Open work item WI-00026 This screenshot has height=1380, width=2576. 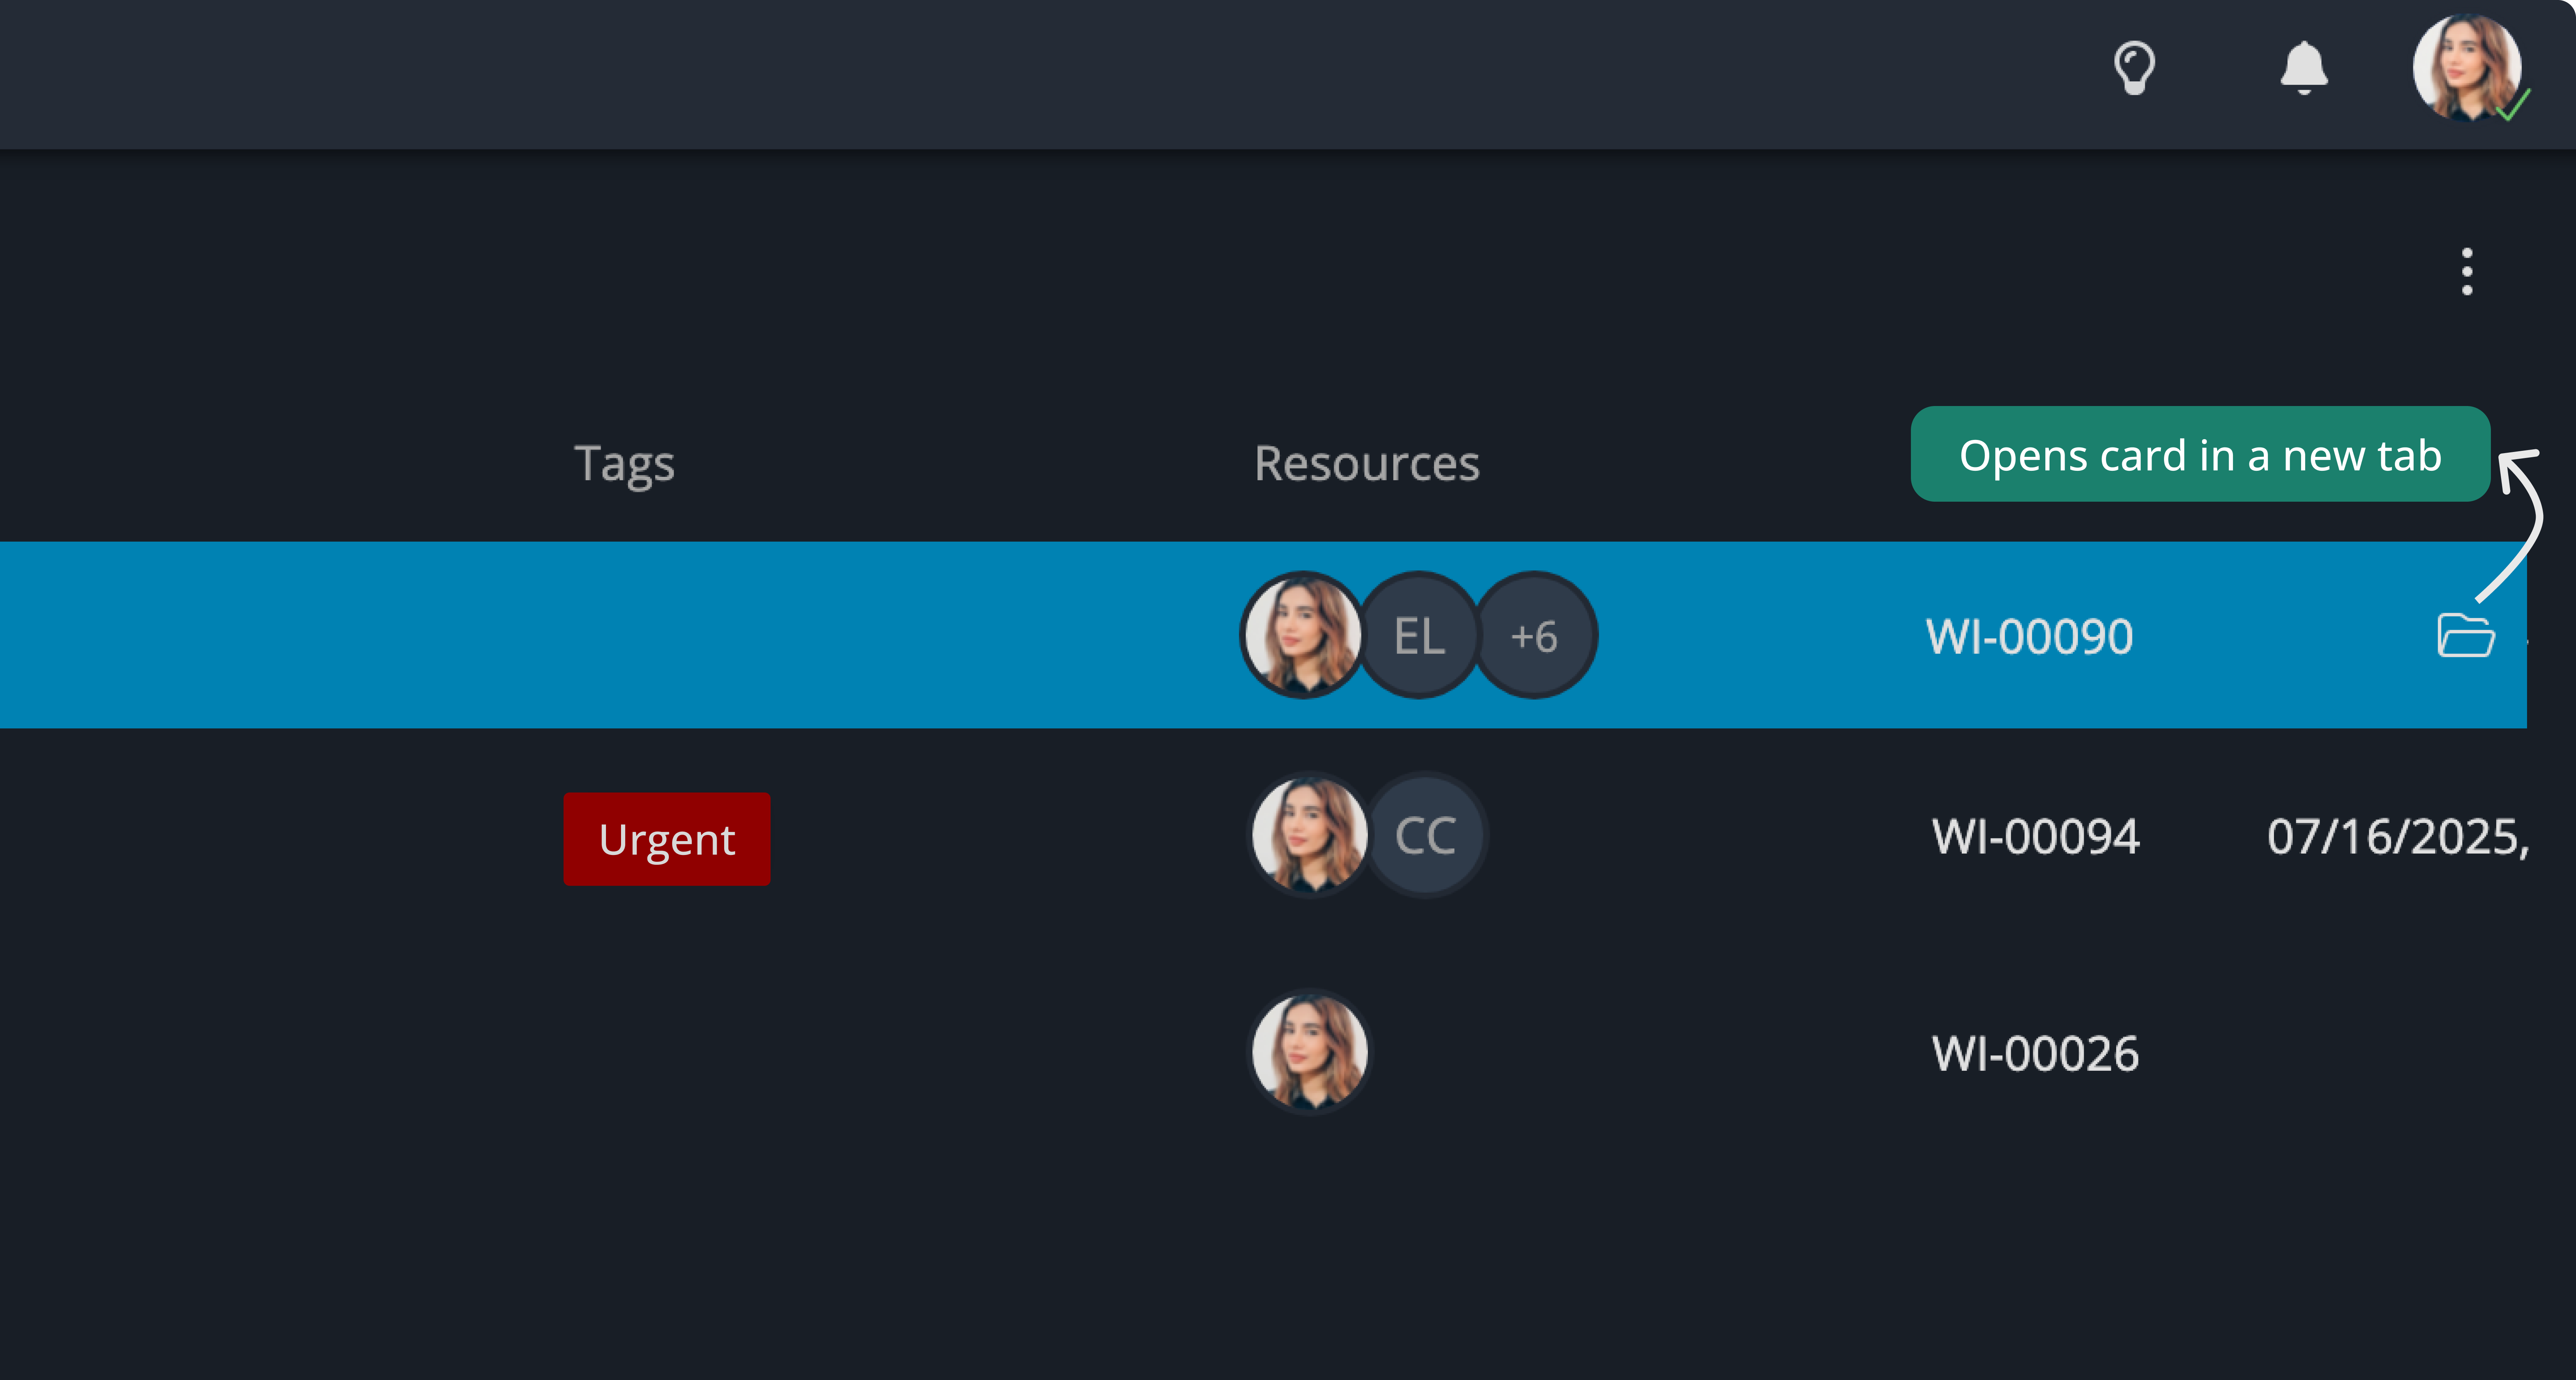[2035, 1054]
